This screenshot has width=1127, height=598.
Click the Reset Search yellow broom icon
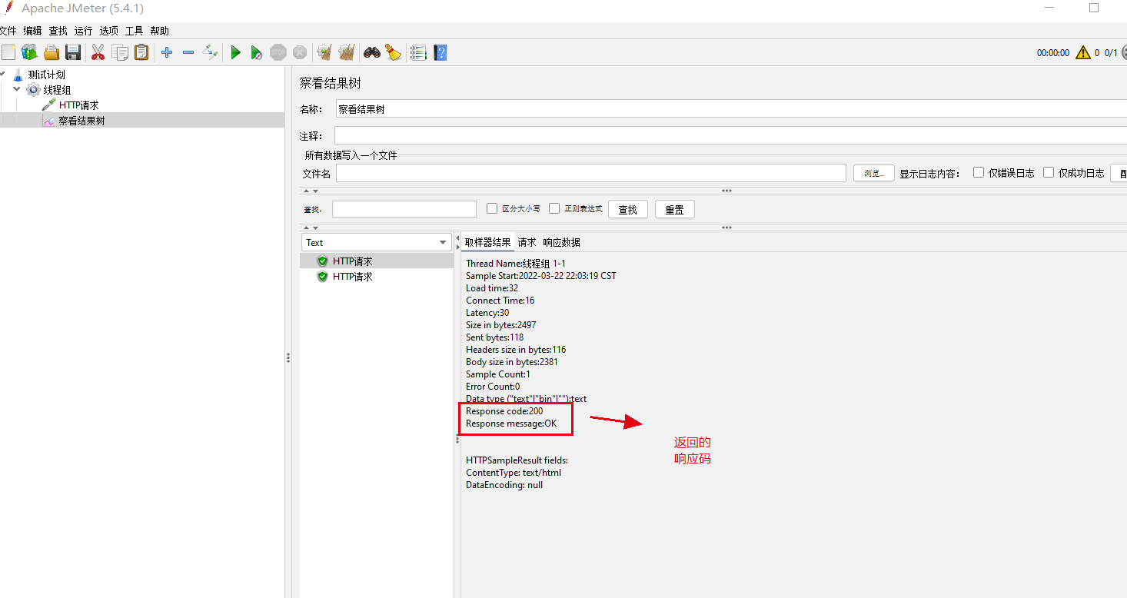click(x=394, y=52)
